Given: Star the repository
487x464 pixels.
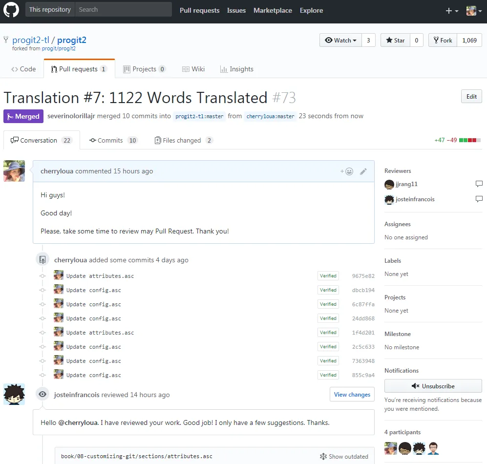Looking at the screenshot, I should click(x=395, y=41).
